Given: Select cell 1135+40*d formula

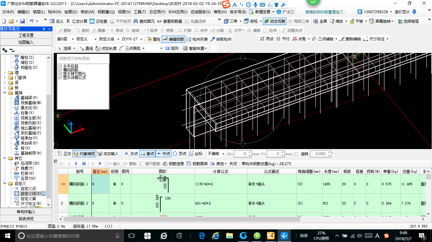Looking at the screenshot, I should pyautogui.click(x=221, y=184).
